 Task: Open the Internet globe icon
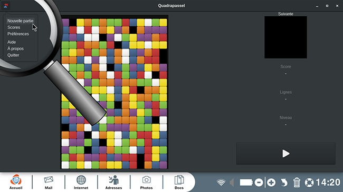click(x=81, y=182)
